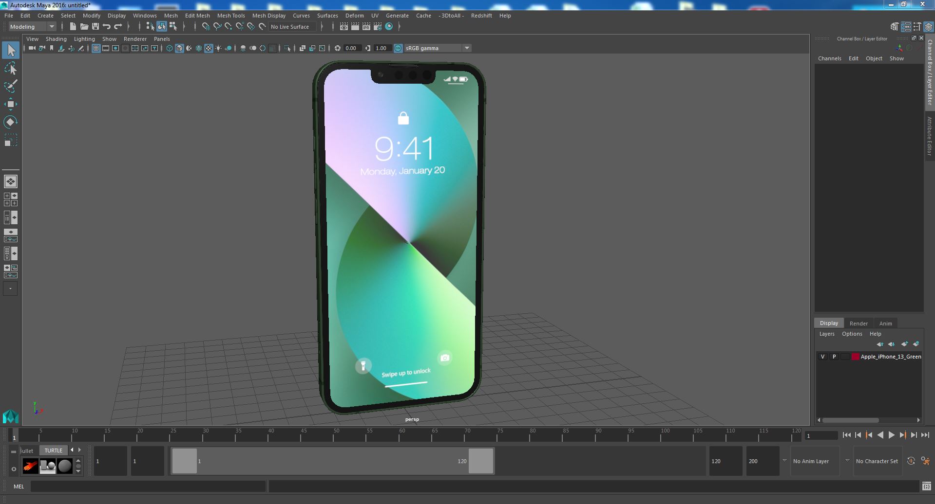The height and width of the screenshot is (504, 935).
Task: Toggle viewport grid display icon
Action: click(95, 48)
